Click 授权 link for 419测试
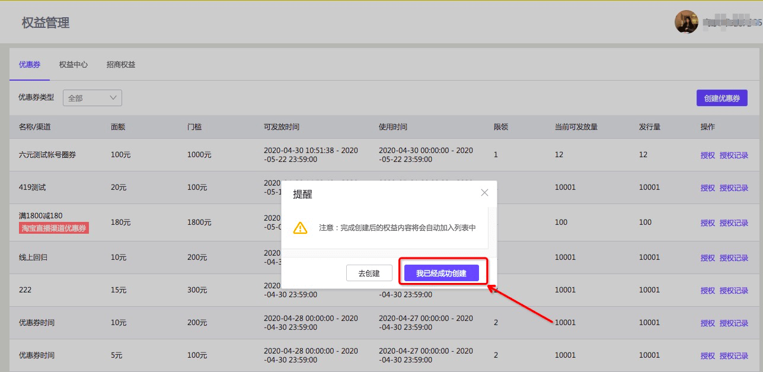 (707, 188)
